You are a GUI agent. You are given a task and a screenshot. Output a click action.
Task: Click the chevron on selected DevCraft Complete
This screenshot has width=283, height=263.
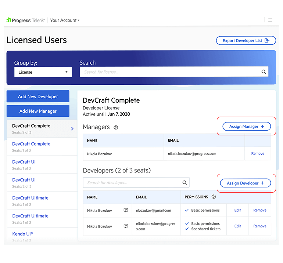(x=72, y=128)
